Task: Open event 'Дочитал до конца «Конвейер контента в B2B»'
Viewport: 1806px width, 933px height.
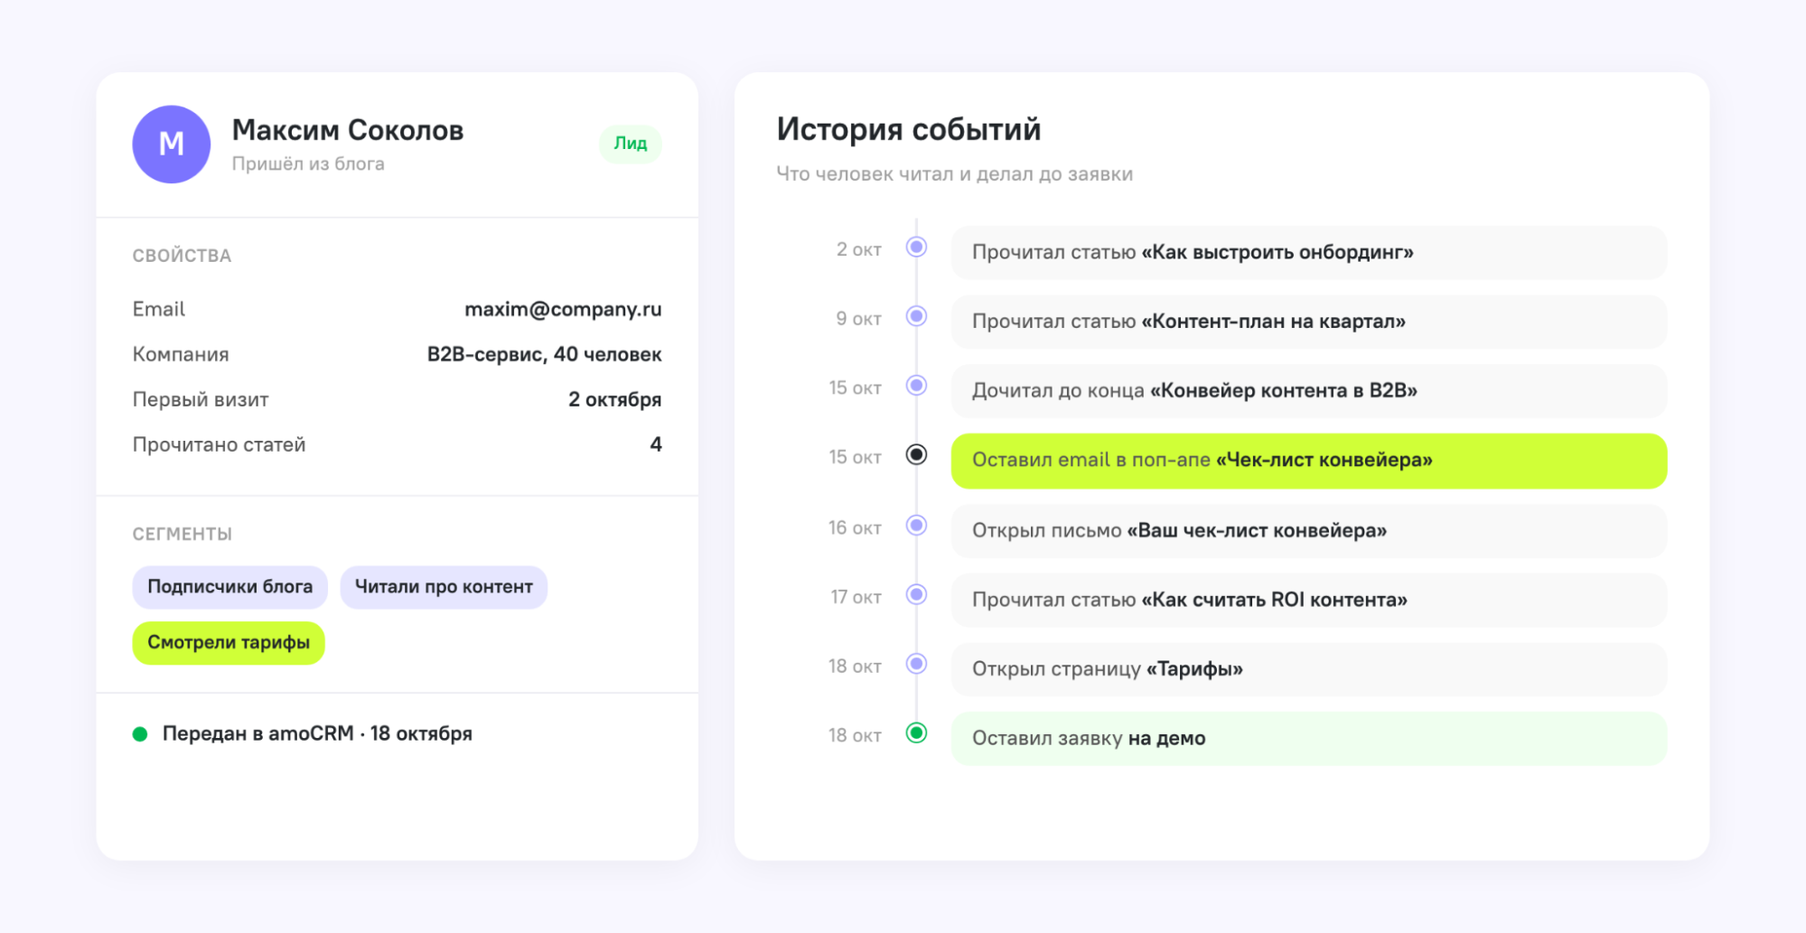Action: 1308,391
